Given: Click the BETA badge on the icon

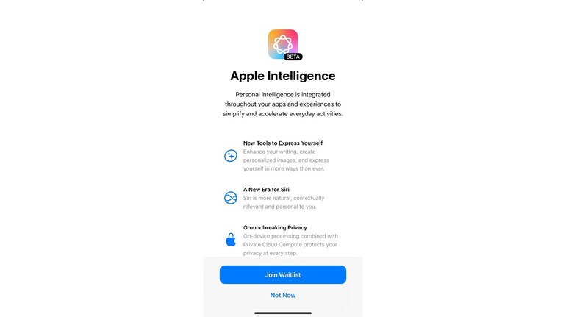Looking at the screenshot, I should coord(293,57).
